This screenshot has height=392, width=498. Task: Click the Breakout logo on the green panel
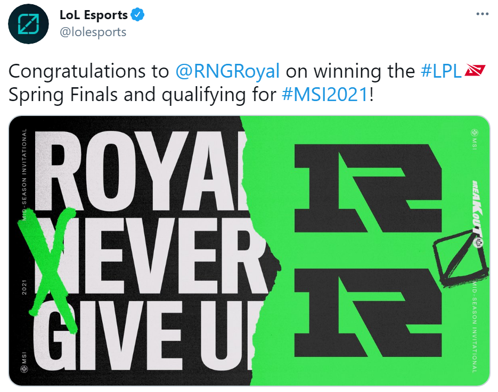tap(477, 207)
